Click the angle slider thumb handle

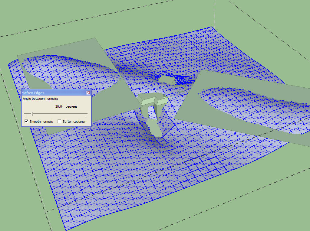32,114
